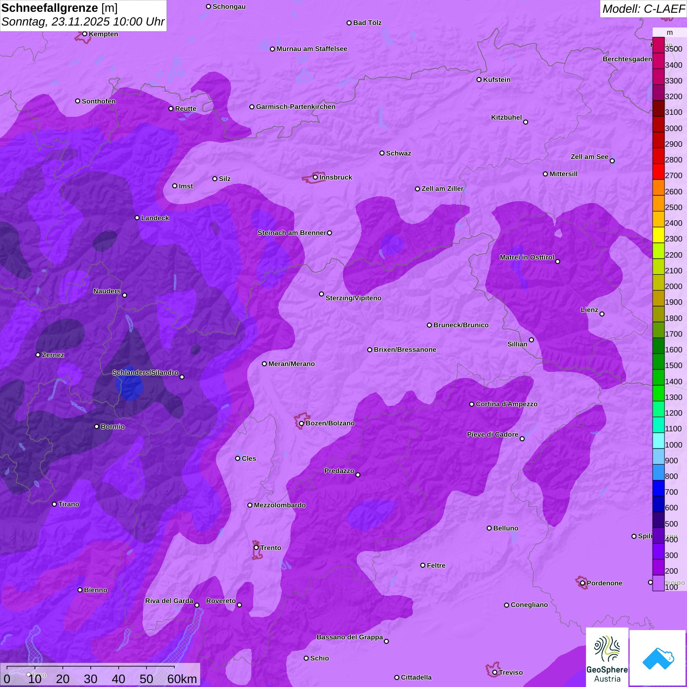The height and width of the screenshot is (687, 687).
Task: Click the Innsbruck city marker dot
Action: [x=316, y=177]
